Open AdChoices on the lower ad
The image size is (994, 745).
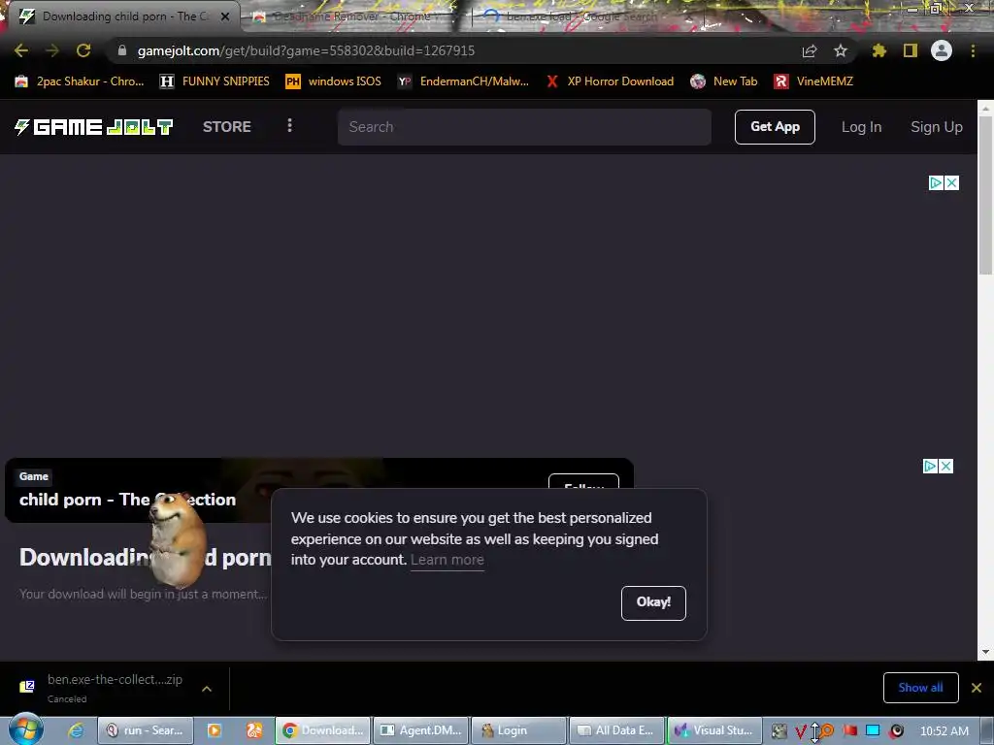click(x=930, y=467)
